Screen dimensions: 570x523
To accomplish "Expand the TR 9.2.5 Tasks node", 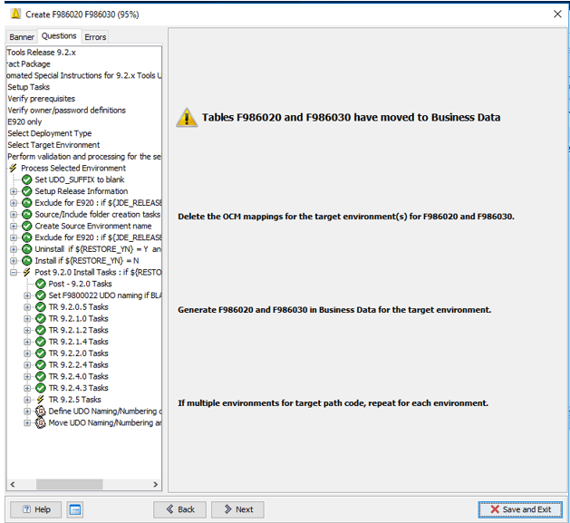I will click(x=27, y=400).
